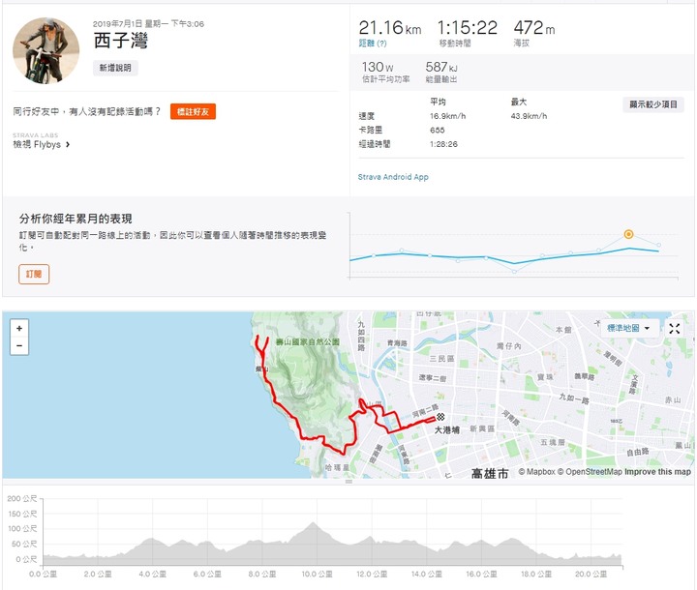The width and height of the screenshot is (697, 590).
Task: Select the highlighted orange data point on the chart
Action: tap(628, 234)
